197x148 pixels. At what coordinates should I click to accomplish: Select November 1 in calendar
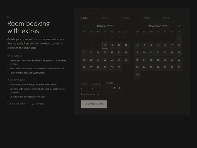pyautogui.click(x=179, y=38)
